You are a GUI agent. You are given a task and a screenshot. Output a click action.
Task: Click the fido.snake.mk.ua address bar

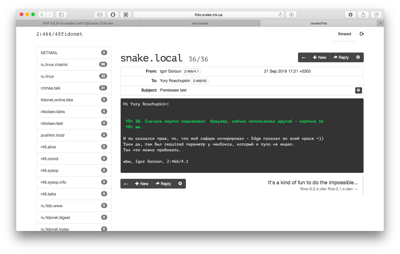coord(208,15)
